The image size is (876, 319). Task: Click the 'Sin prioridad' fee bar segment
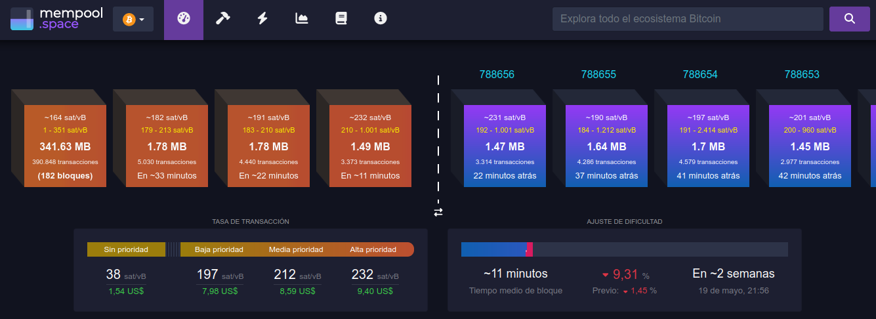(x=126, y=249)
